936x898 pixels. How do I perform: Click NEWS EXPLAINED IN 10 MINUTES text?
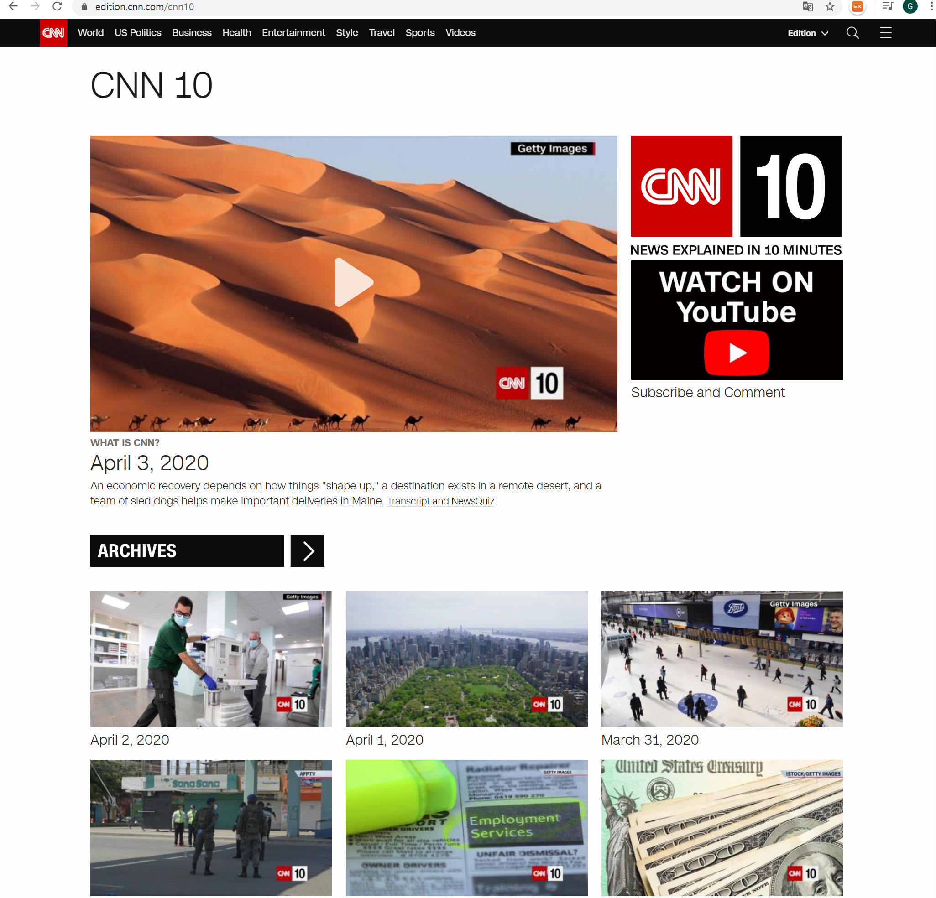point(736,250)
